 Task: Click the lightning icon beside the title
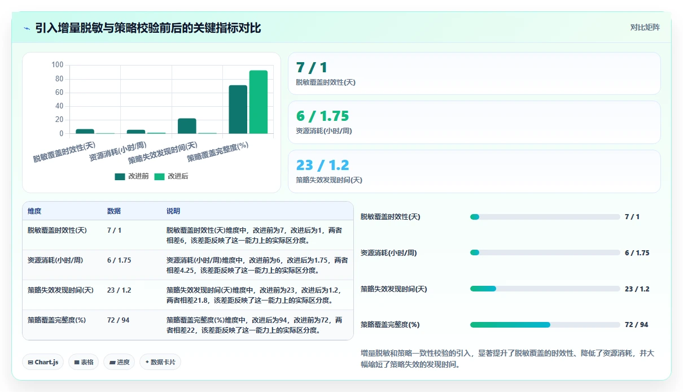tap(27, 28)
